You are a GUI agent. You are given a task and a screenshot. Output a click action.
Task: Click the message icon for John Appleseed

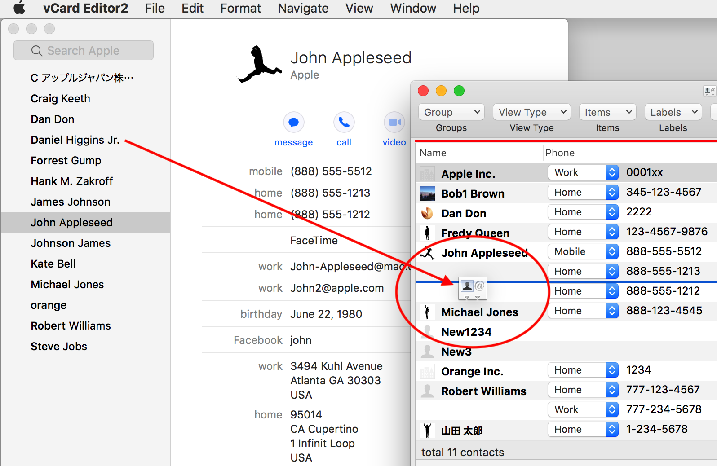coord(293,122)
